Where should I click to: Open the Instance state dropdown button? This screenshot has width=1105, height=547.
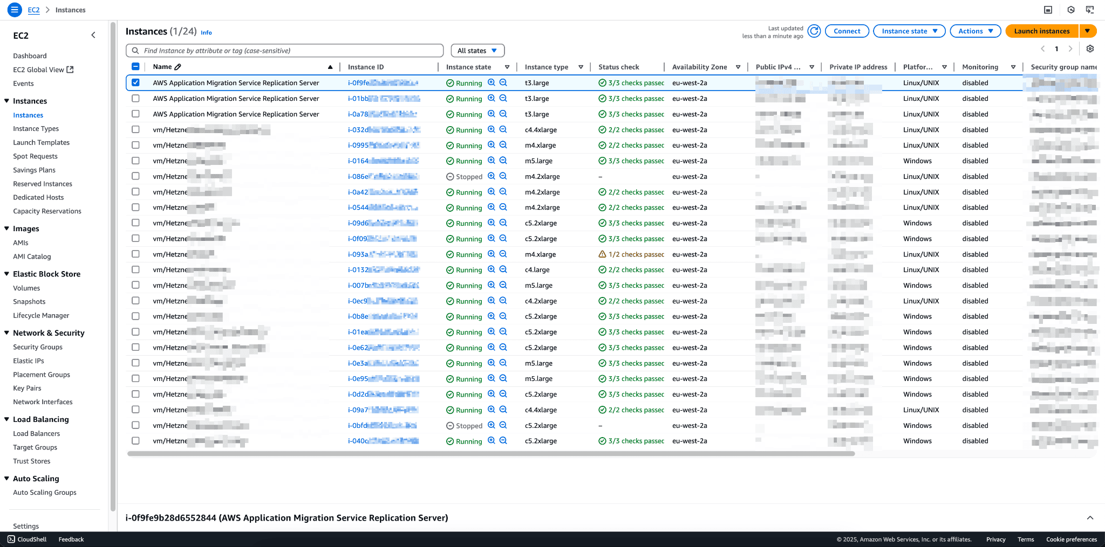tap(909, 31)
